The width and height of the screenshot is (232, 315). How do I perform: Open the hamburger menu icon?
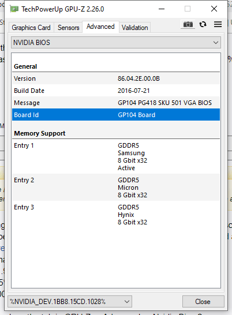(x=218, y=24)
